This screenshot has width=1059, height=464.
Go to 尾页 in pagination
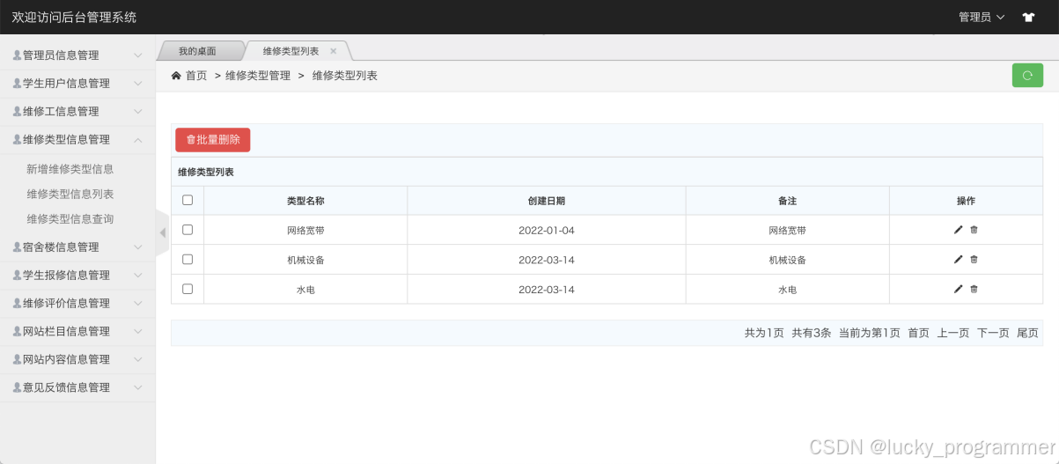pos(1027,333)
